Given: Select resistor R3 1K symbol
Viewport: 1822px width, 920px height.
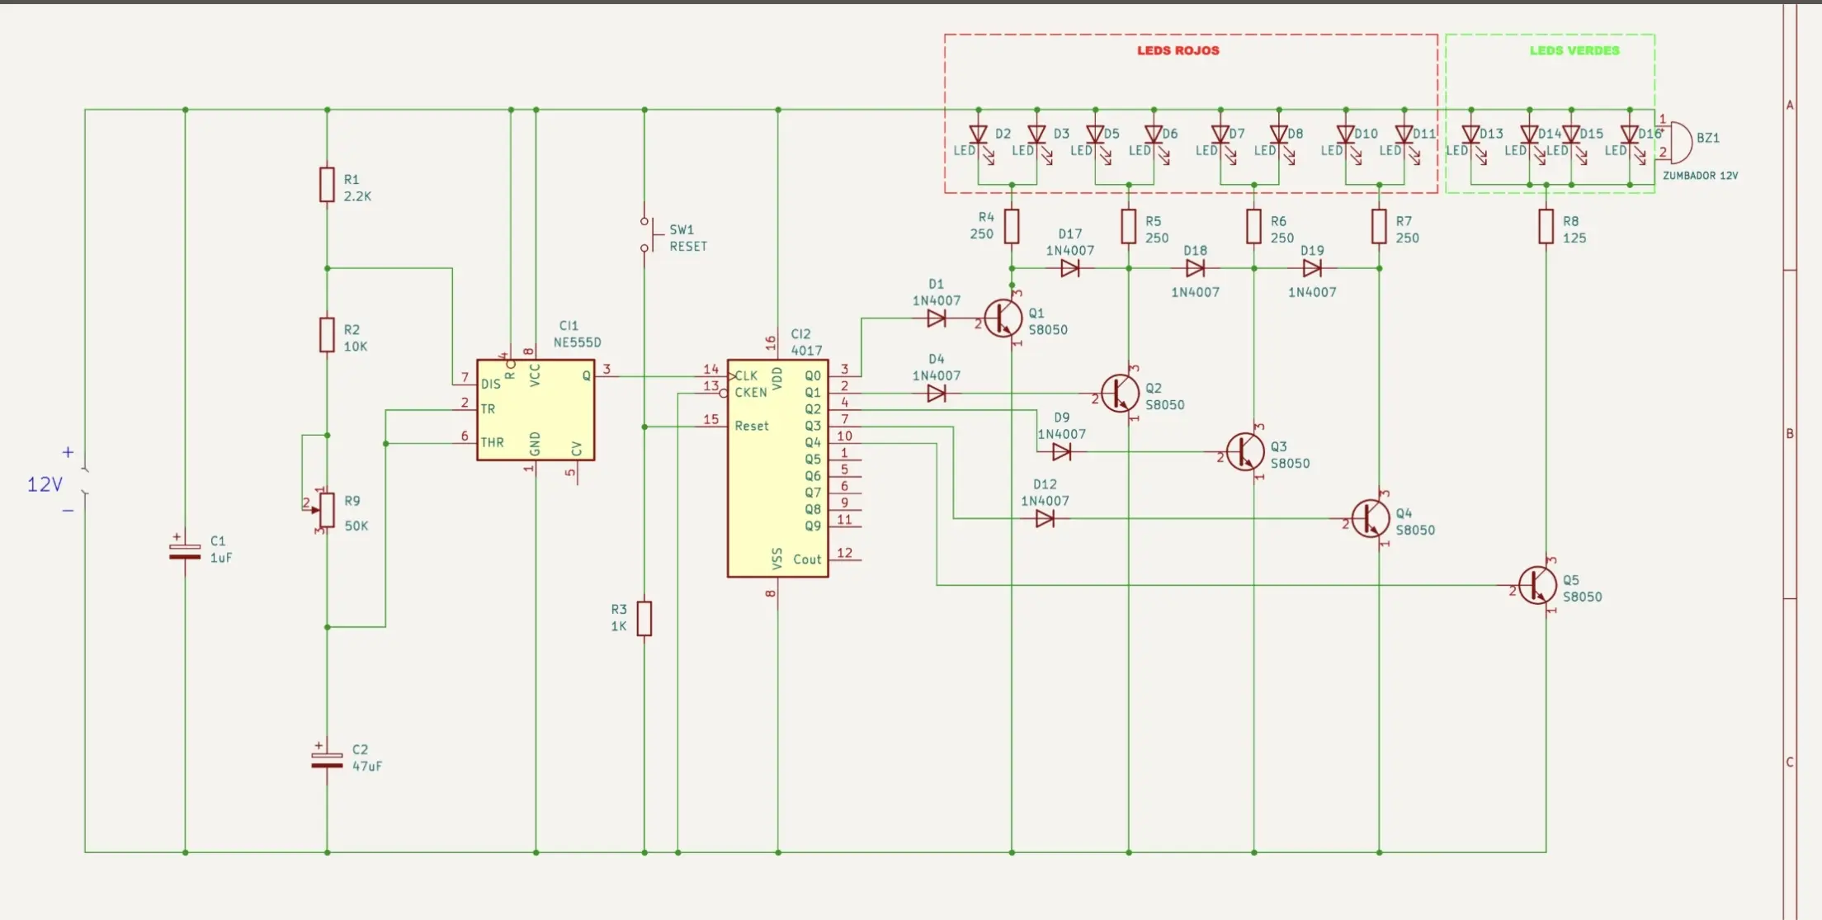Looking at the screenshot, I should pyautogui.click(x=644, y=618).
